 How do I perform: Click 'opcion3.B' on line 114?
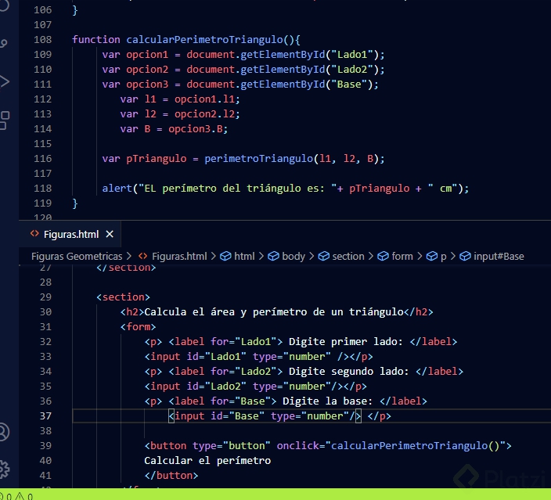tap(196, 129)
